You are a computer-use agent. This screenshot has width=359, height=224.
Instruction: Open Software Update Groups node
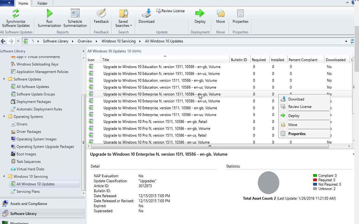point(33,94)
